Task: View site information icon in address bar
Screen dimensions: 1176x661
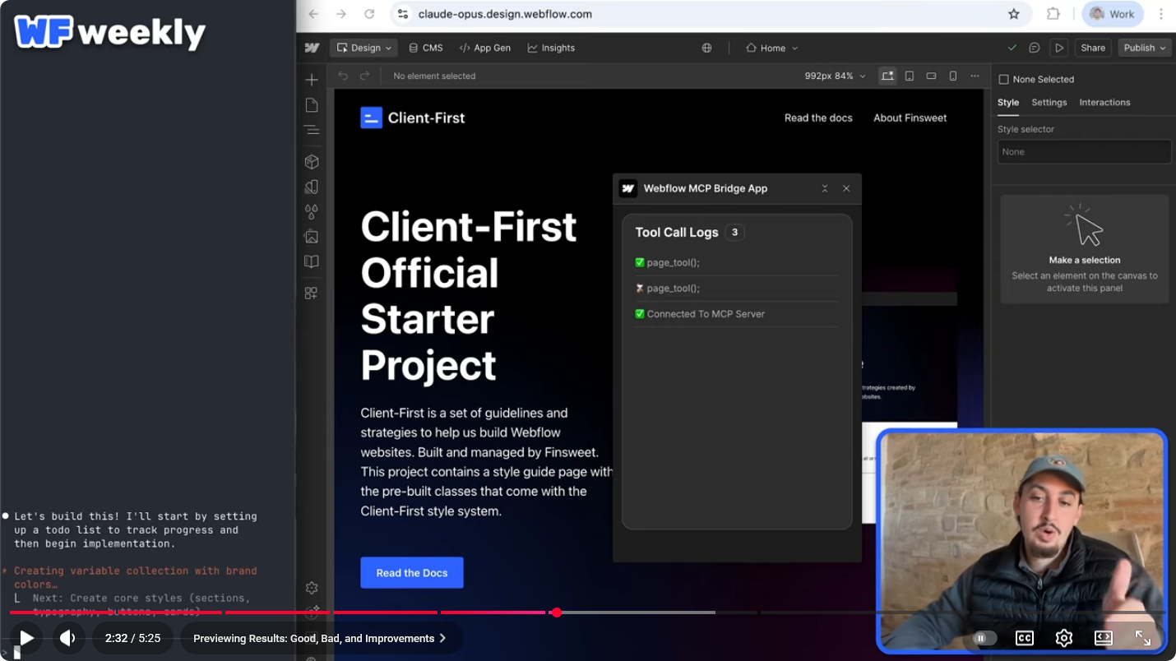Action: click(x=402, y=14)
